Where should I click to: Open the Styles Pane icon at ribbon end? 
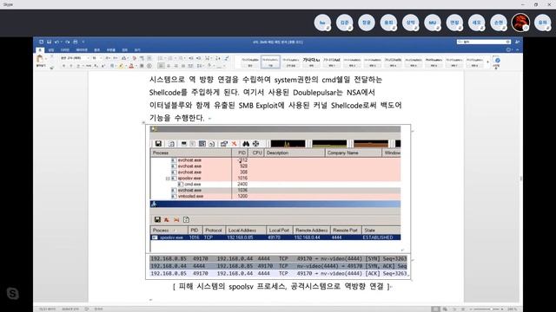click(x=497, y=61)
